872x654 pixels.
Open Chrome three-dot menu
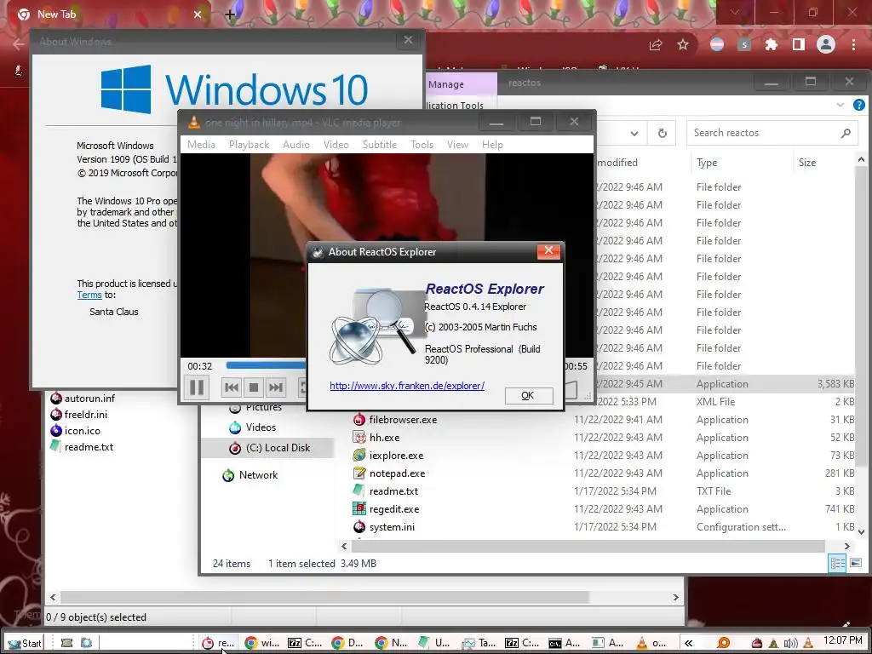click(x=853, y=45)
